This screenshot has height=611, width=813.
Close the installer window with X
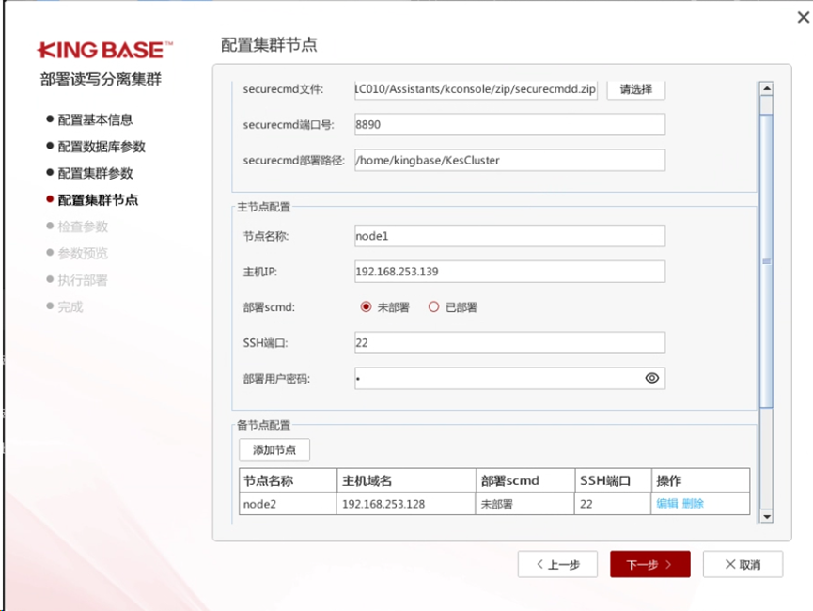(x=802, y=17)
